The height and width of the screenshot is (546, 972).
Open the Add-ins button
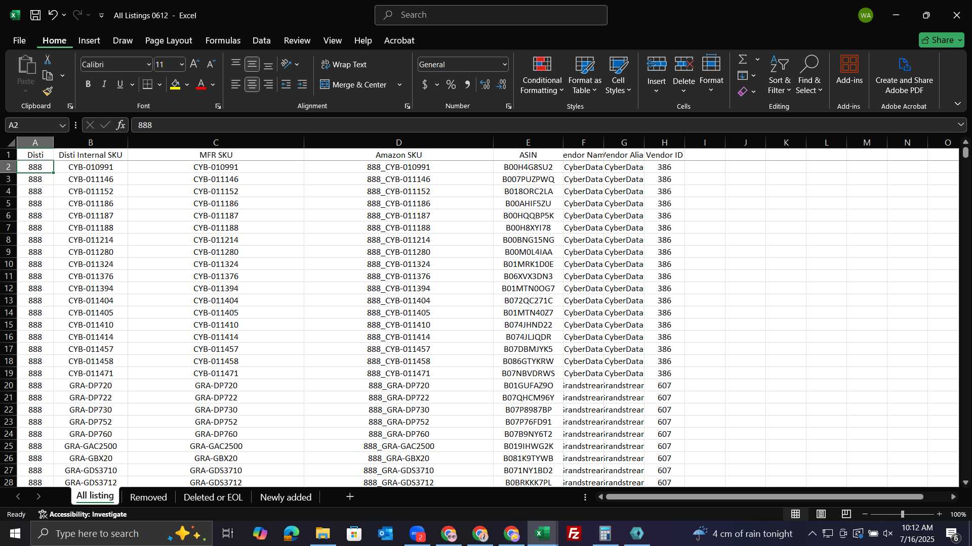[x=849, y=70]
